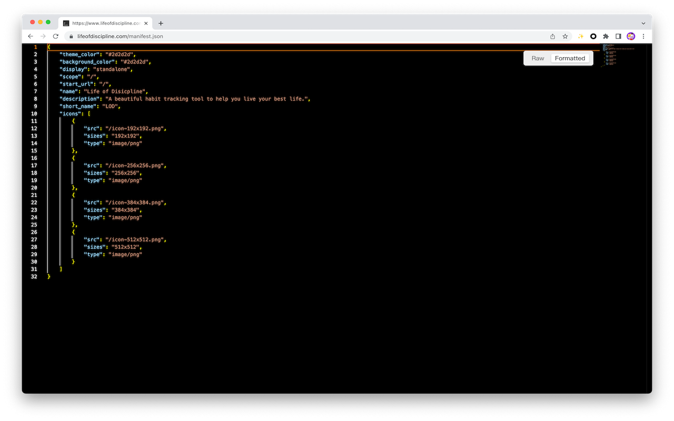The height and width of the screenshot is (421, 674).
Task: Open the Extensions puzzle-piece menu
Action: tap(606, 36)
